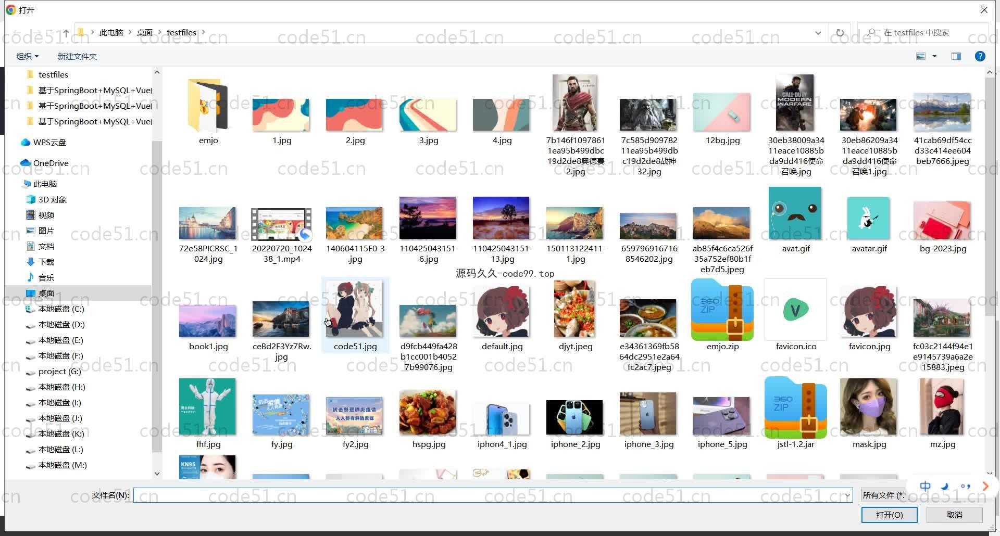Image resolution: width=1000 pixels, height=536 pixels.
Task: Select the djyt.jpeg thumbnail
Action: (x=575, y=309)
